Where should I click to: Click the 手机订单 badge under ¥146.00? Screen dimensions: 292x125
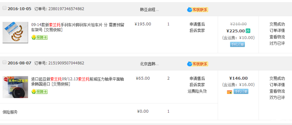click(x=241, y=91)
